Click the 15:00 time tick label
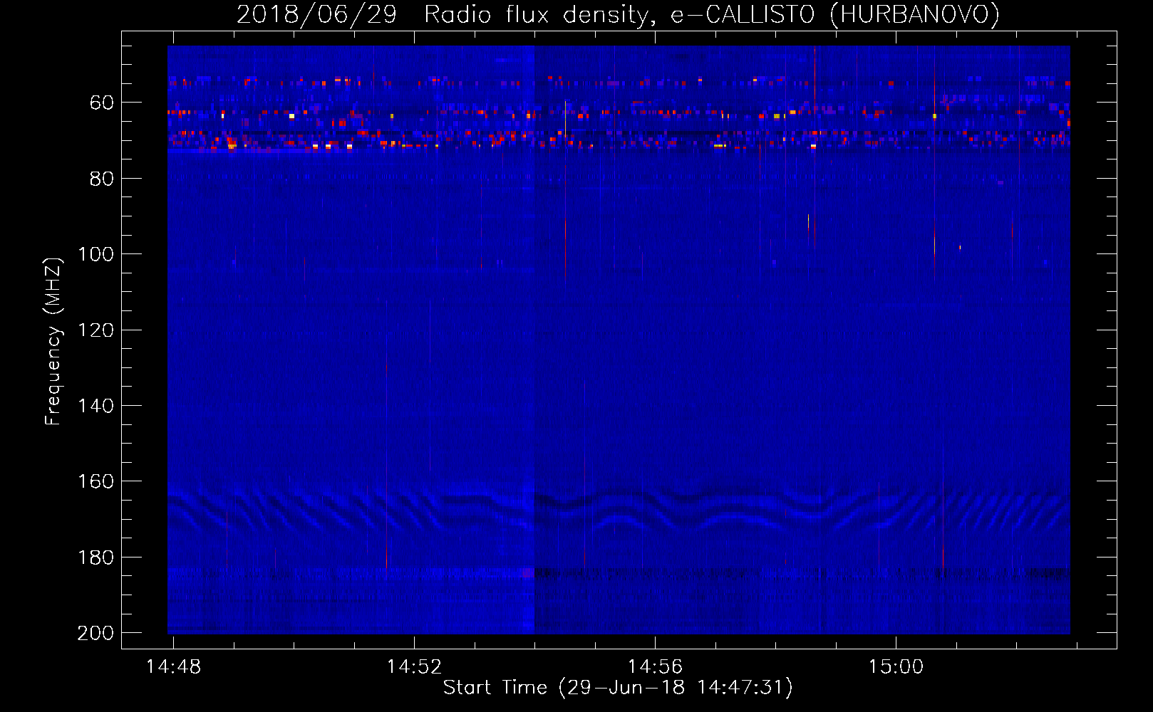Viewport: 1153px width, 712px height. [896, 667]
